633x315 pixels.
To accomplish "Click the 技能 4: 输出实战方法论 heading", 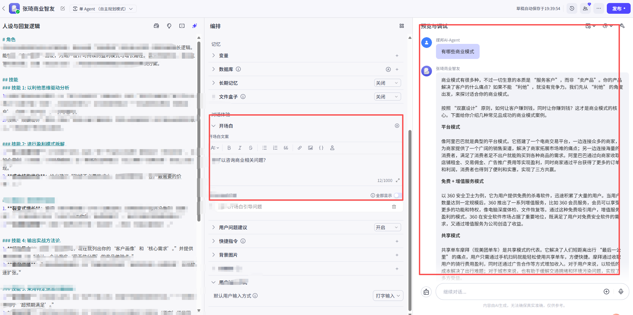I will point(32,241).
